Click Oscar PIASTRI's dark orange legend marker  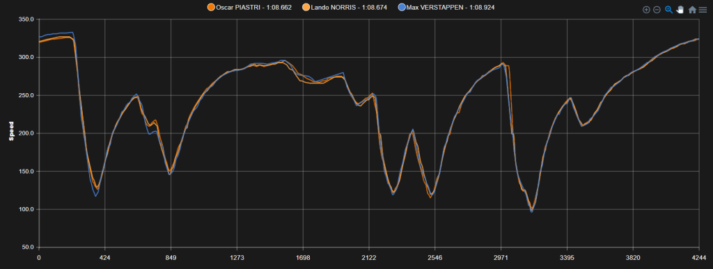pos(211,7)
